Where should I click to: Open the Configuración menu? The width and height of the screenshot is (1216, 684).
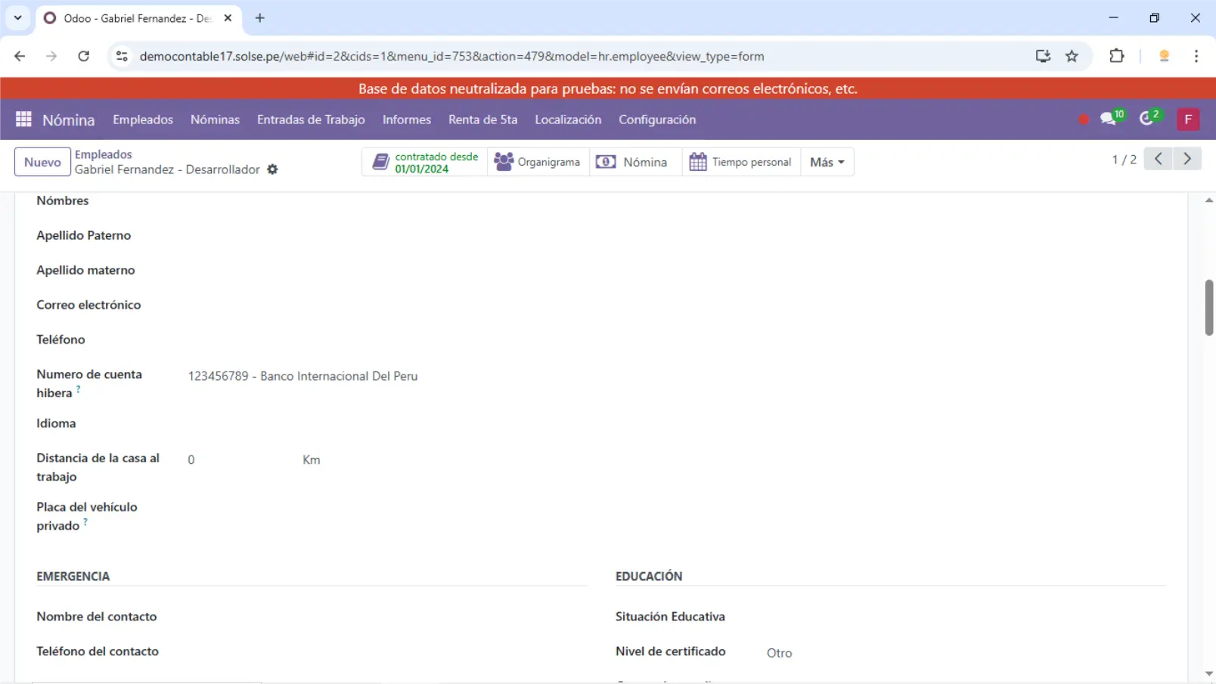656,120
